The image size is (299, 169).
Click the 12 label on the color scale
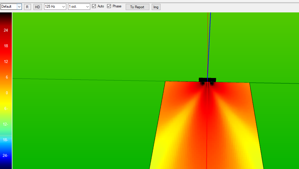[x=6, y=61]
